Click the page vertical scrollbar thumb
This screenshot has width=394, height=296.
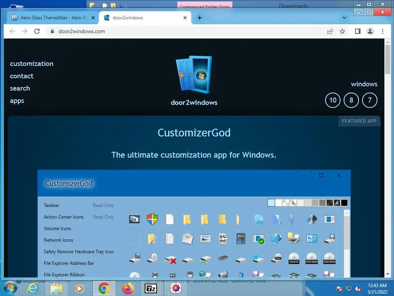coord(387,60)
